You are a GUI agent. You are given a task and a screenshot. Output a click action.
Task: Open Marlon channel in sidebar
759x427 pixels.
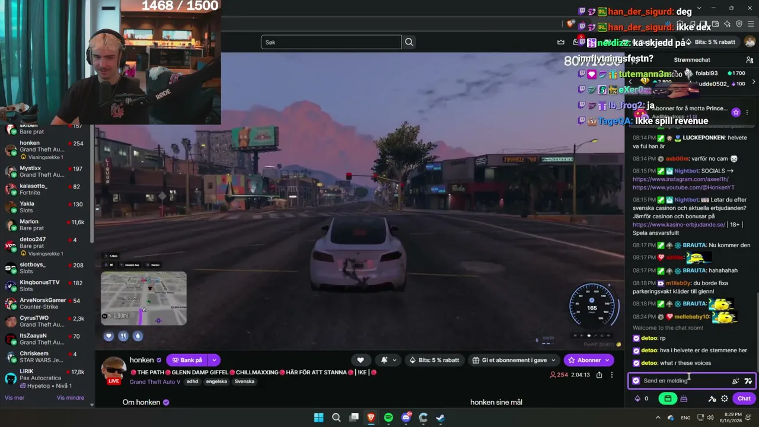pos(46,225)
